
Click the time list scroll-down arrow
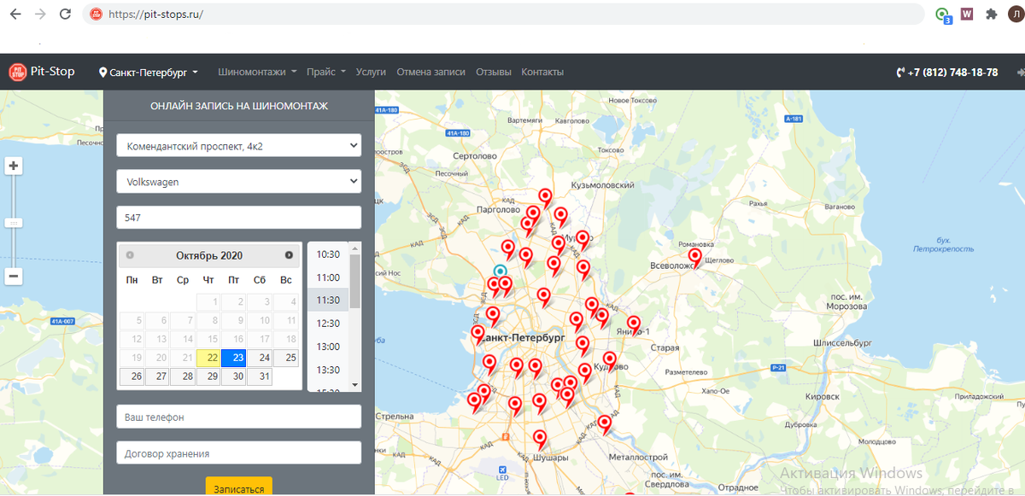355,386
